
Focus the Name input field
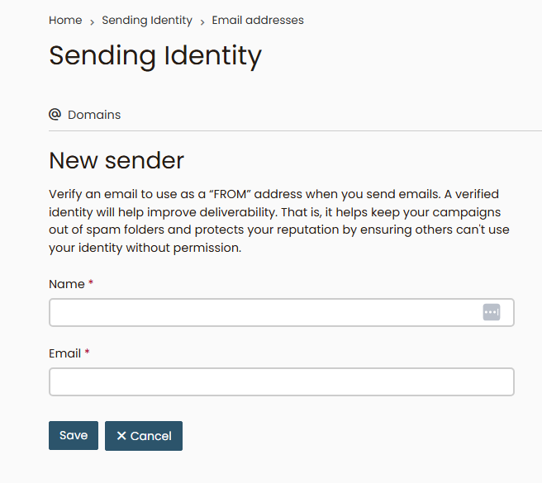point(264,313)
